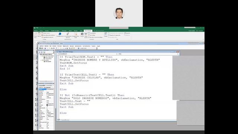The width and height of the screenshot is (238, 134).
Task: Click the Project explorer horizontal scrollbar
Action: (46, 81)
